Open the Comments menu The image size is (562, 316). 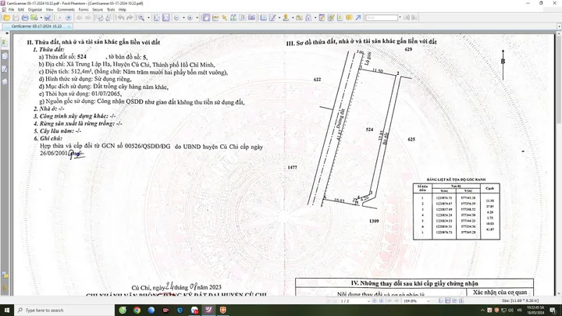click(x=66, y=9)
